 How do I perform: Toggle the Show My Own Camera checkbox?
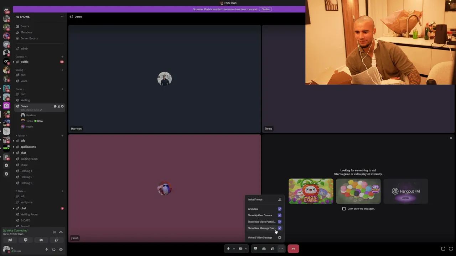[x=280, y=215]
